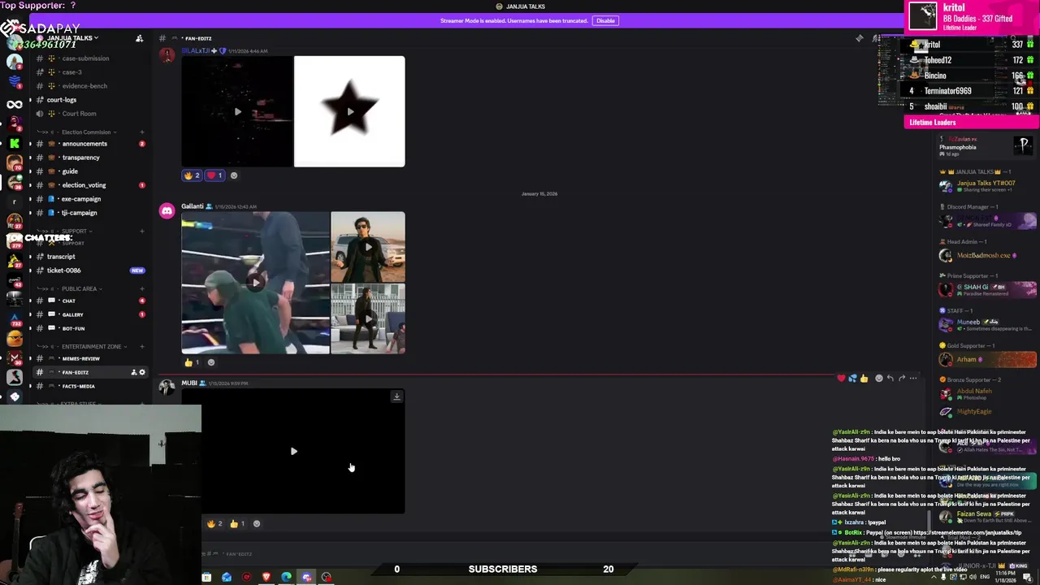React with heart from message hover toolbar
This screenshot has height=585, width=1040.
(841, 378)
